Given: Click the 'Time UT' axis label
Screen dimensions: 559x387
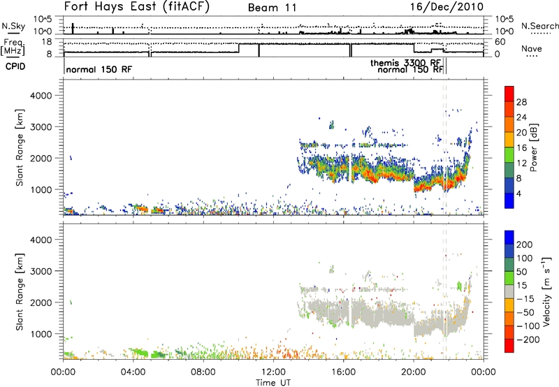Looking at the screenshot, I should click(x=273, y=383).
